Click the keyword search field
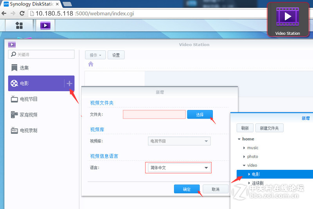The width and height of the screenshot is (313, 209). click(41, 54)
